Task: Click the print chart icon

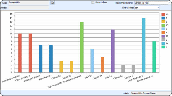Action: tap(52, 2)
